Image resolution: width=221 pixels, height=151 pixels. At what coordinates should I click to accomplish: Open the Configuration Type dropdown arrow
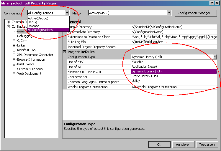pyautogui.click(x=215, y=57)
